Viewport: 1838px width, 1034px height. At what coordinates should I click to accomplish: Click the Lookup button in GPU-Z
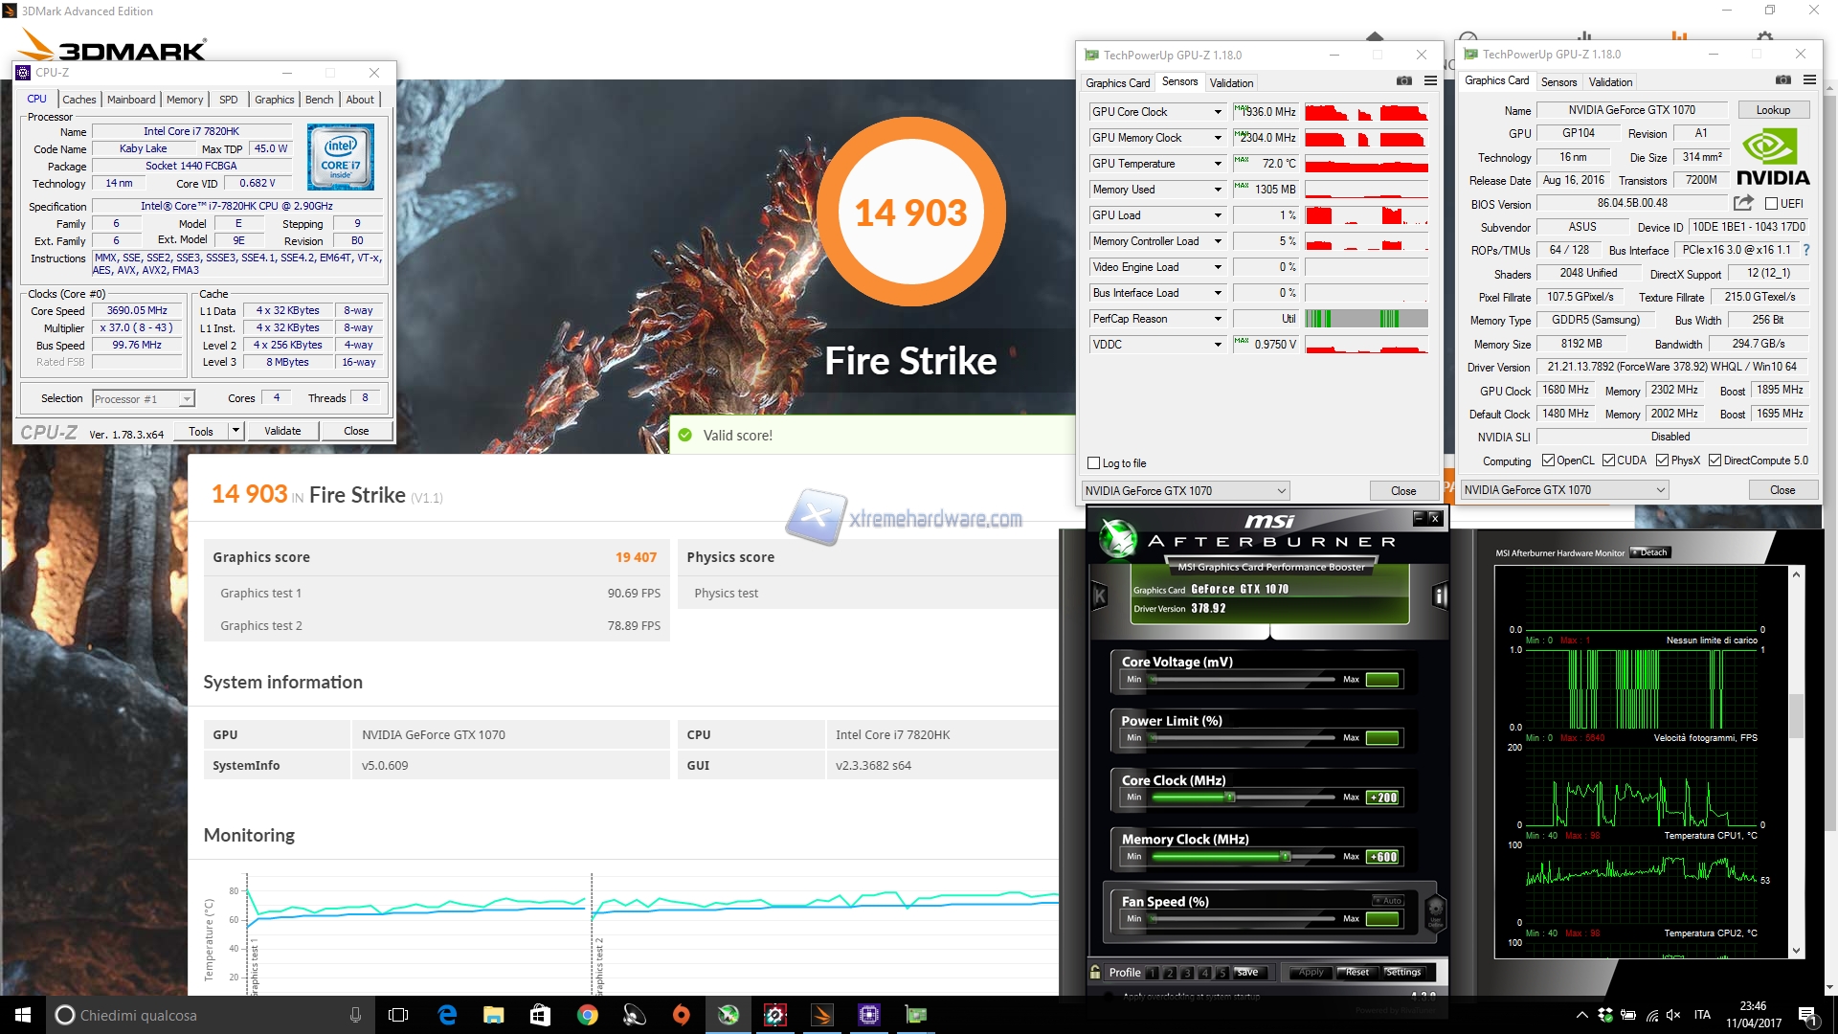pos(1773,110)
